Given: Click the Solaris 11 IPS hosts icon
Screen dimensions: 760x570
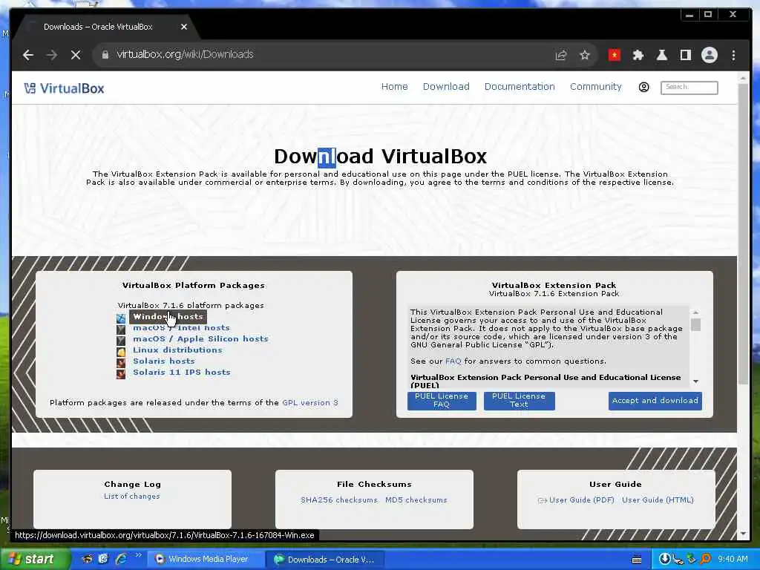Looking at the screenshot, I should tap(121, 374).
